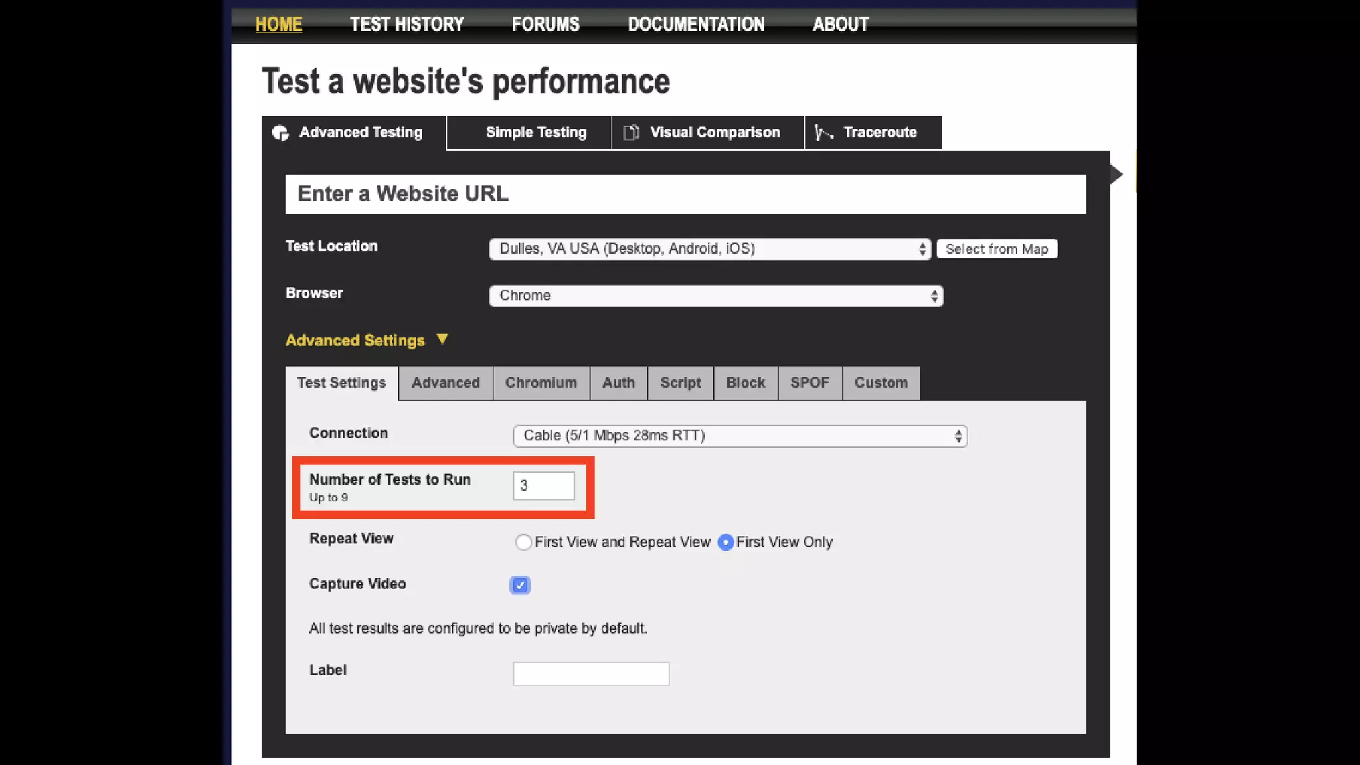This screenshot has height=765, width=1360.
Task: Select First View and Repeat View
Action: click(x=523, y=543)
